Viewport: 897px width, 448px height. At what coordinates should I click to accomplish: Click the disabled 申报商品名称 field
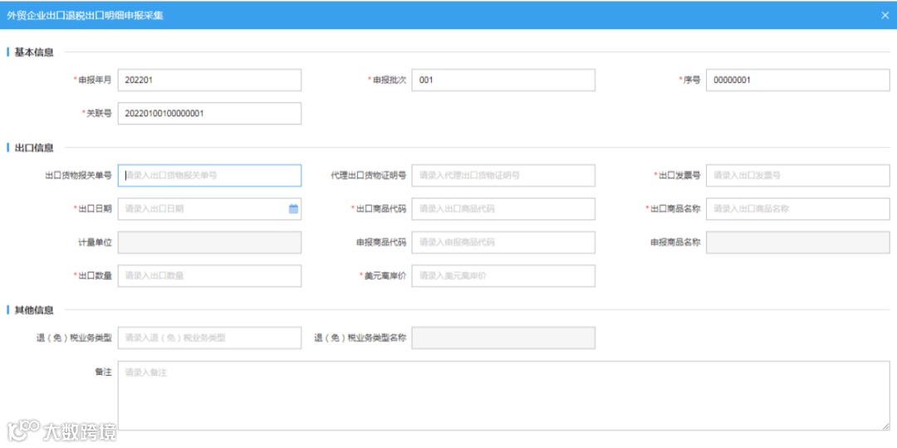click(x=798, y=242)
